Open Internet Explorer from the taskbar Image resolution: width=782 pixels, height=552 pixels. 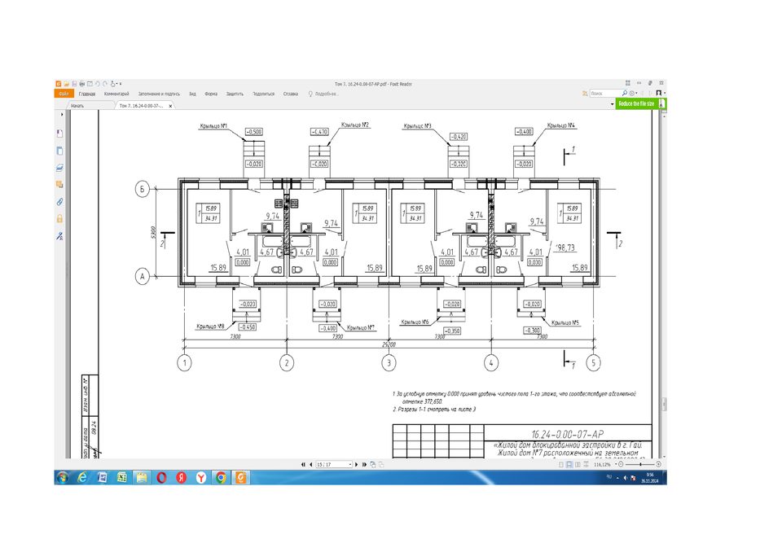82,478
